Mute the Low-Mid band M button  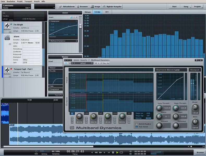pyautogui.click(x=86, y=118)
